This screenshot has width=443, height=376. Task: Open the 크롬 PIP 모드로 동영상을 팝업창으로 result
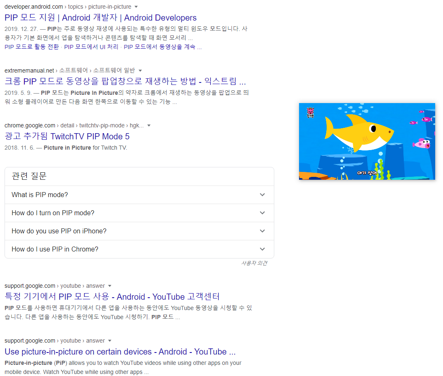pos(125,81)
